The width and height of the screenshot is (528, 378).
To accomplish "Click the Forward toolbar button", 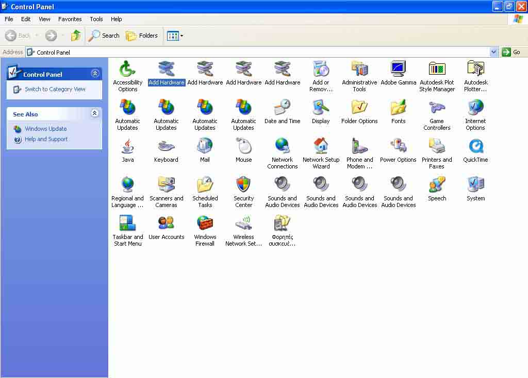I will (x=51, y=36).
